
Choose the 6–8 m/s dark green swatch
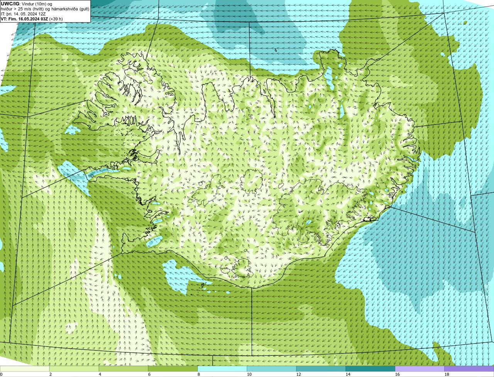pyautogui.click(x=173, y=369)
